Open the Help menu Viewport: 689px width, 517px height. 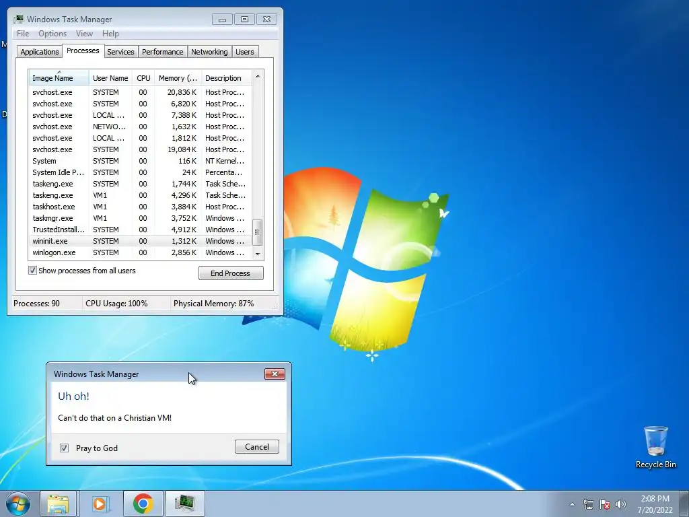pyautogui.click(x=110, y=34)
